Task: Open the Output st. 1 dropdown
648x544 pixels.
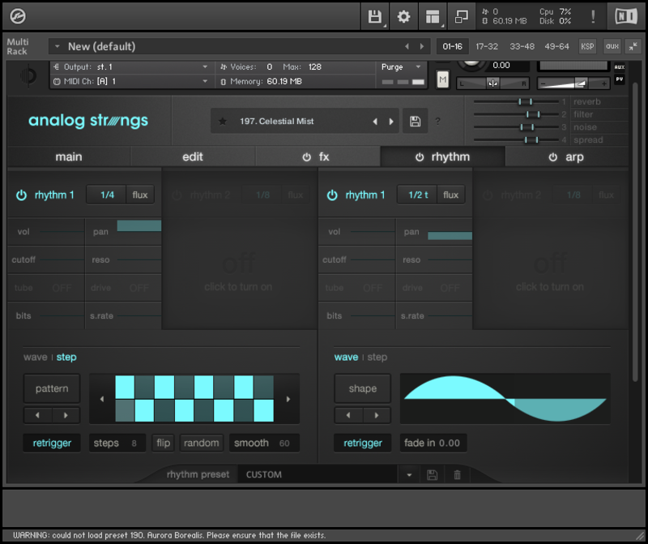Action: 130,67
